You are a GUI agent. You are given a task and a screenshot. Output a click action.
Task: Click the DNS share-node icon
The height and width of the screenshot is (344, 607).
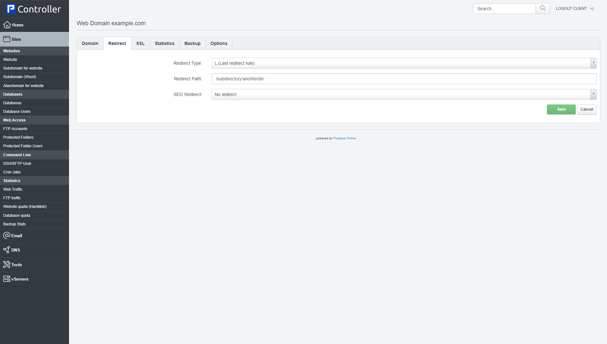(6, 250)
